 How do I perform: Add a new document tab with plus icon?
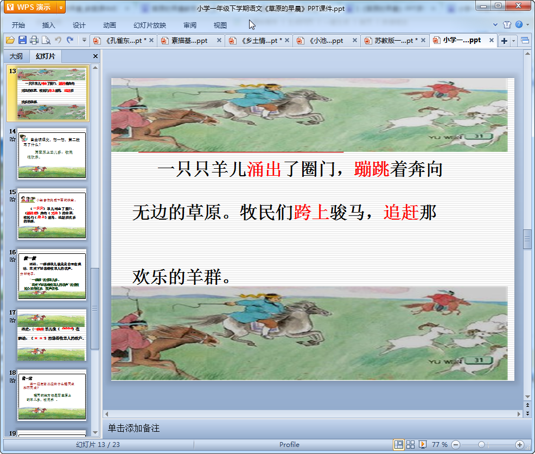[x=504, y=41]
